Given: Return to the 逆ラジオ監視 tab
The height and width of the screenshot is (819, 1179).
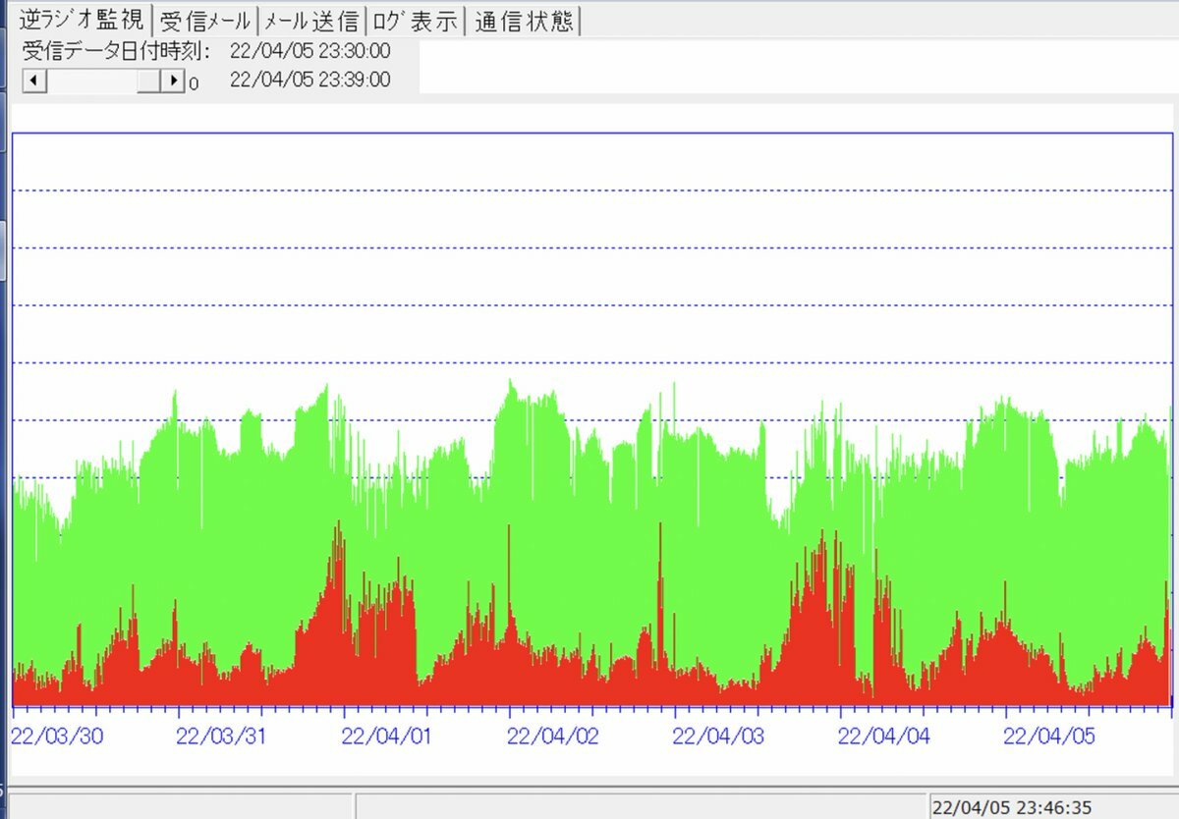Looking at the screenshot, I should point(82,20).
